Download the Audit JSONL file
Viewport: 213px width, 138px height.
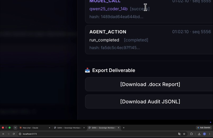[150, 102]
